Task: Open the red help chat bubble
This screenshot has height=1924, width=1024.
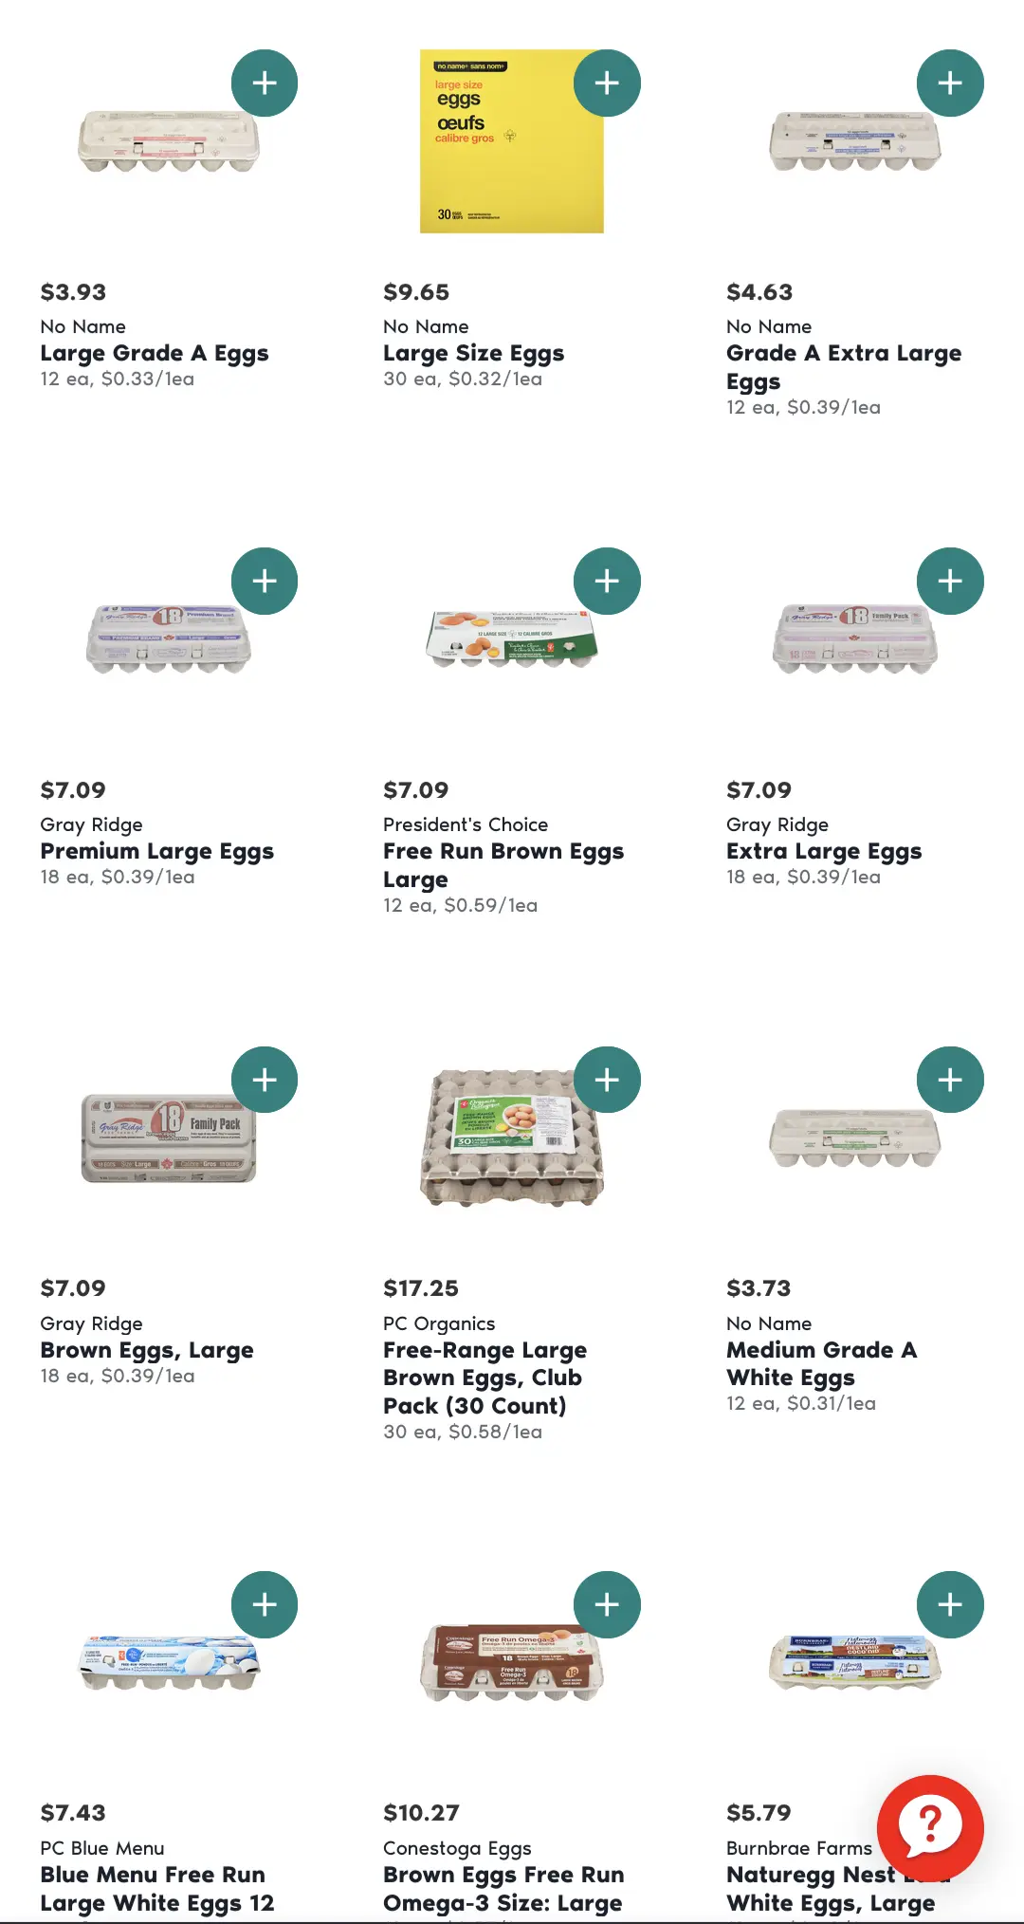Action: (x=930, y=1827)
